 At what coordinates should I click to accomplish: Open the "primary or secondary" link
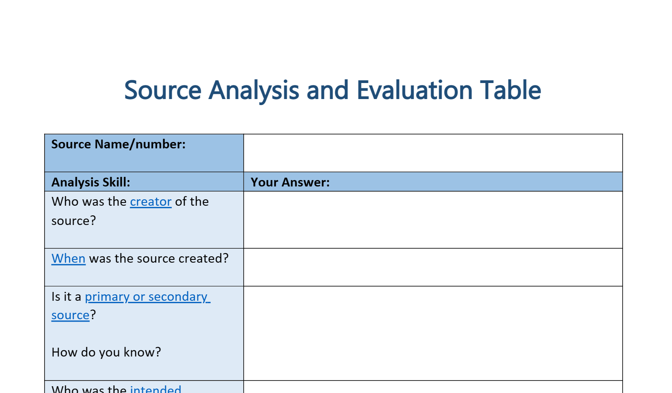coord(147,296)
